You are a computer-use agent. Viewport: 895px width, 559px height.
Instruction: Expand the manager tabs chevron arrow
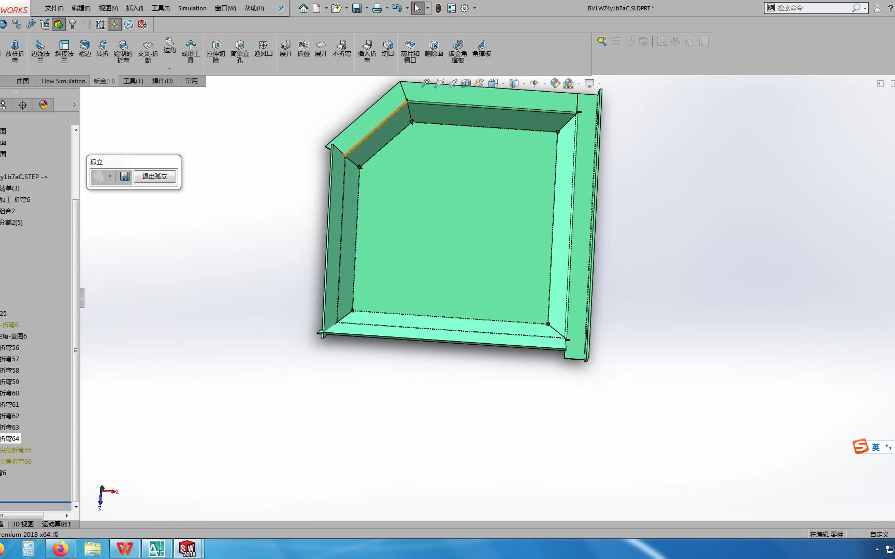click(x=74, y=105)
